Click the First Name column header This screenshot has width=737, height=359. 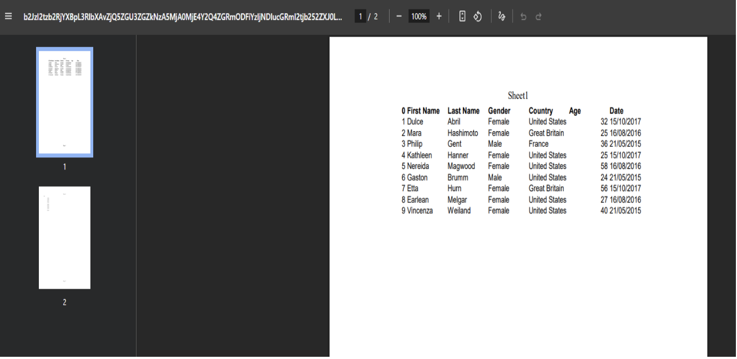tap(423, 111)
